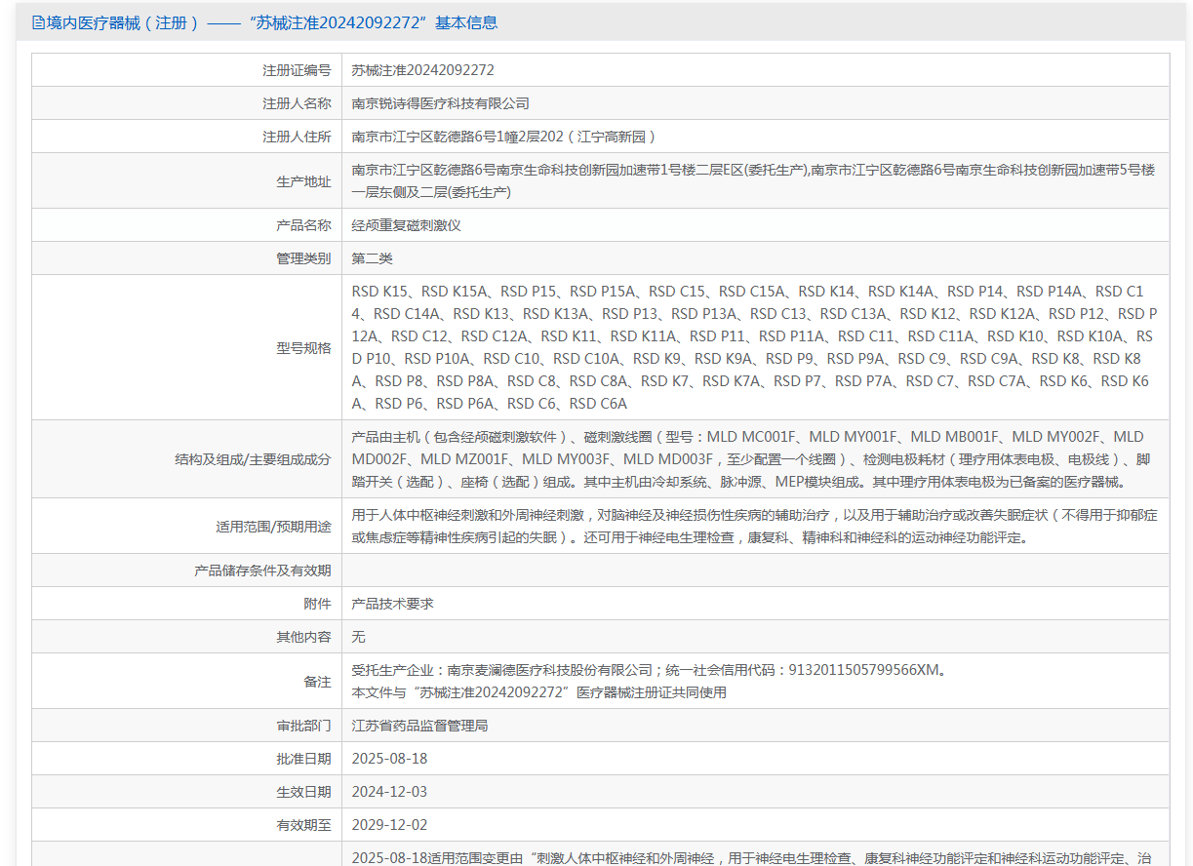1193x866 pixels.
Task: Click approval date 2025-08-18
Action: point(389,759)
